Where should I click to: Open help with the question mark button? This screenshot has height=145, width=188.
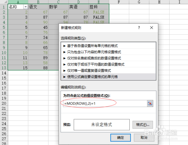[x=139, y=28]
